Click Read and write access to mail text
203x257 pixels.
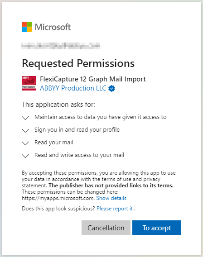pos(79,155)
